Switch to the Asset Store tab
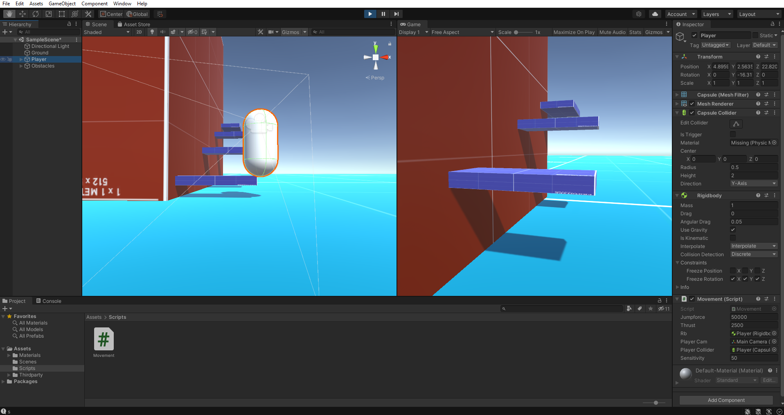Viewport: 784px width, 415px height. pyautogui.click(x=133, y=24)
